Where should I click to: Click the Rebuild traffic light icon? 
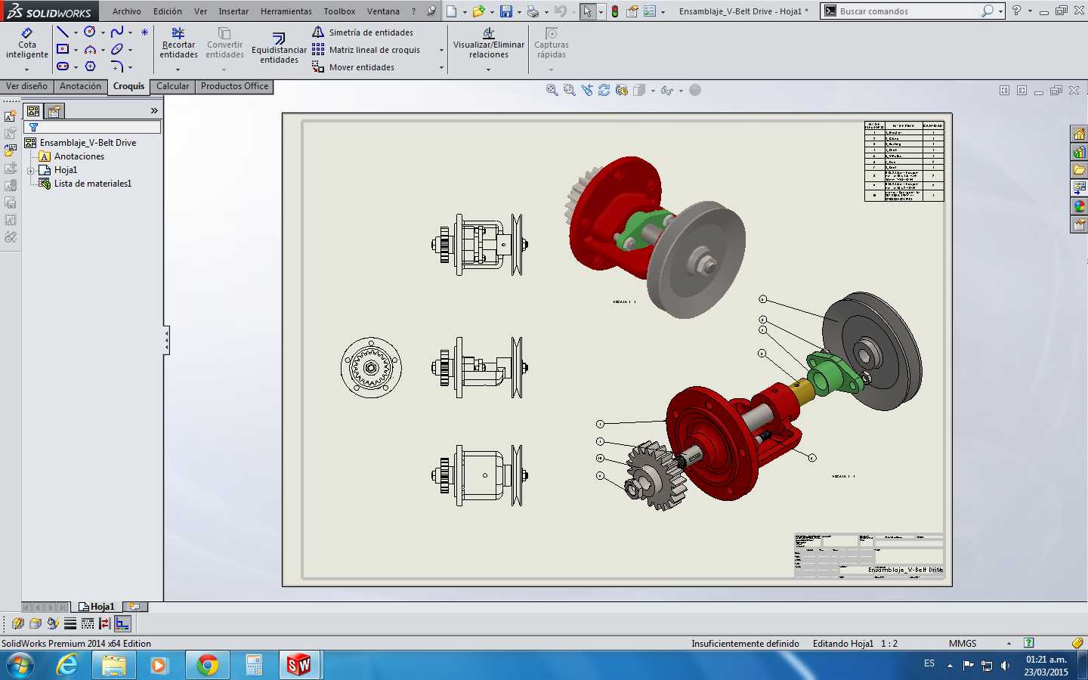coord(615,11)
